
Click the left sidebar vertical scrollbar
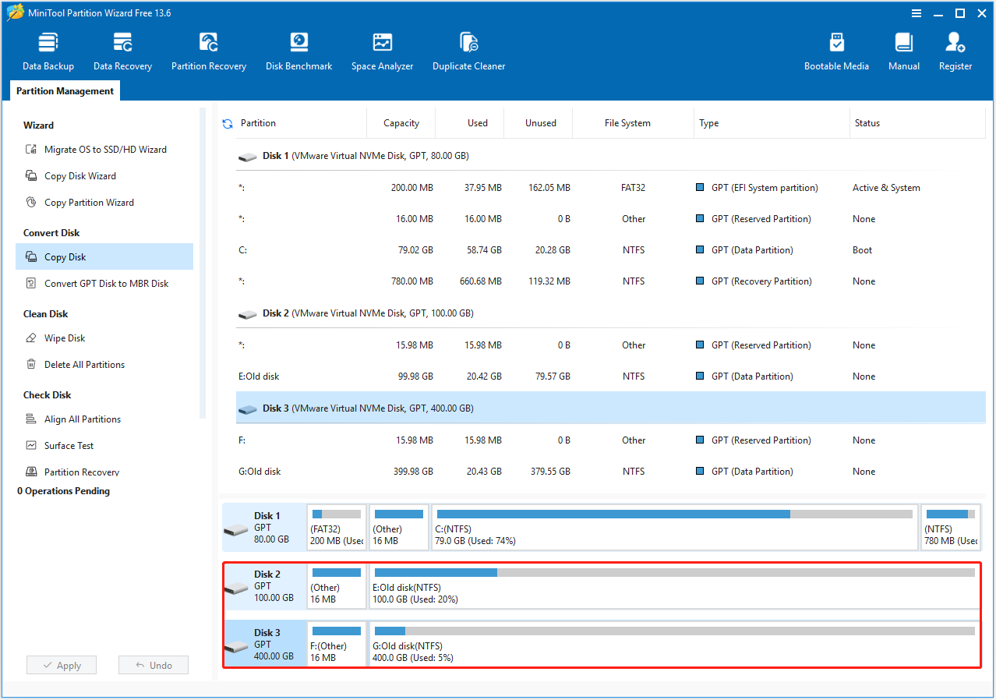(203, 265)
